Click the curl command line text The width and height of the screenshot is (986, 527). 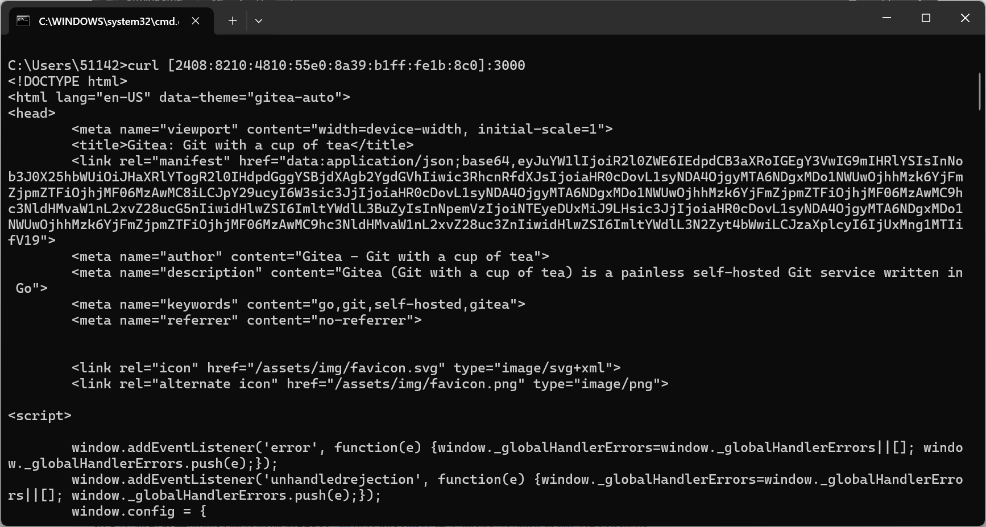coord(266,65)
